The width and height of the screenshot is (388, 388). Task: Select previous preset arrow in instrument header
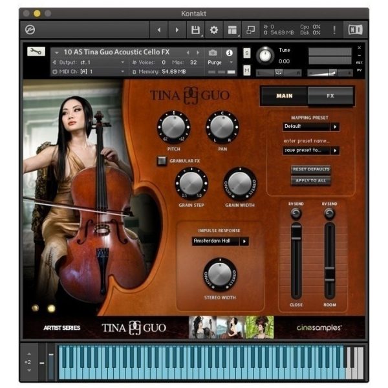tap(188, 53)
